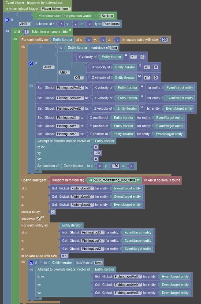Edit the pickup delay value 2
Image resolution: width=201 pixels, height=304 pixels.
point(52,212)
